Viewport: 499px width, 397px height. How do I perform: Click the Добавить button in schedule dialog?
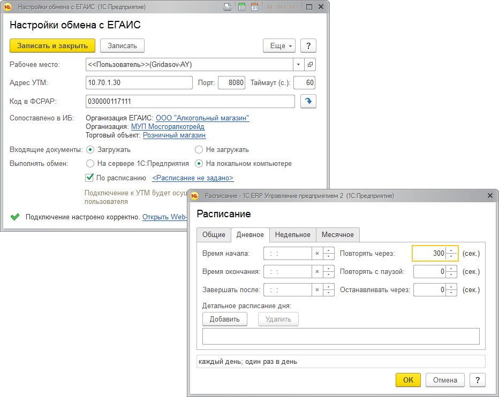[x=225, y=319]
